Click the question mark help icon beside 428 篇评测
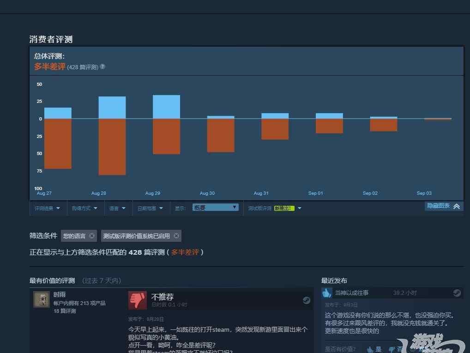Image resolution: width=470 pixels, height=353 pixels. (x=102, y=66)
